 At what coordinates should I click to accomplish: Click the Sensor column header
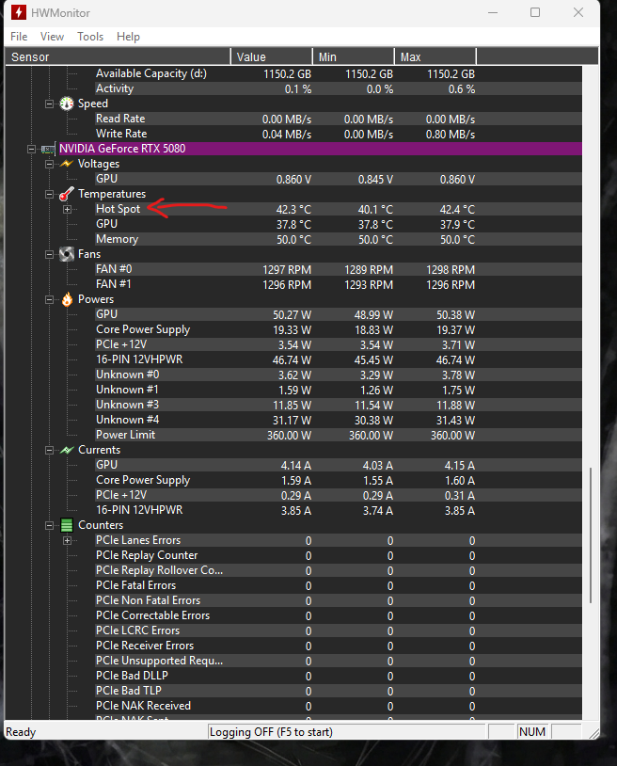coord(118,56)
